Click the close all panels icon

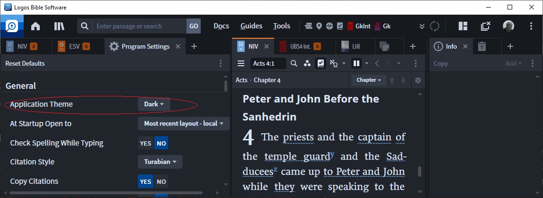(485, 26)
